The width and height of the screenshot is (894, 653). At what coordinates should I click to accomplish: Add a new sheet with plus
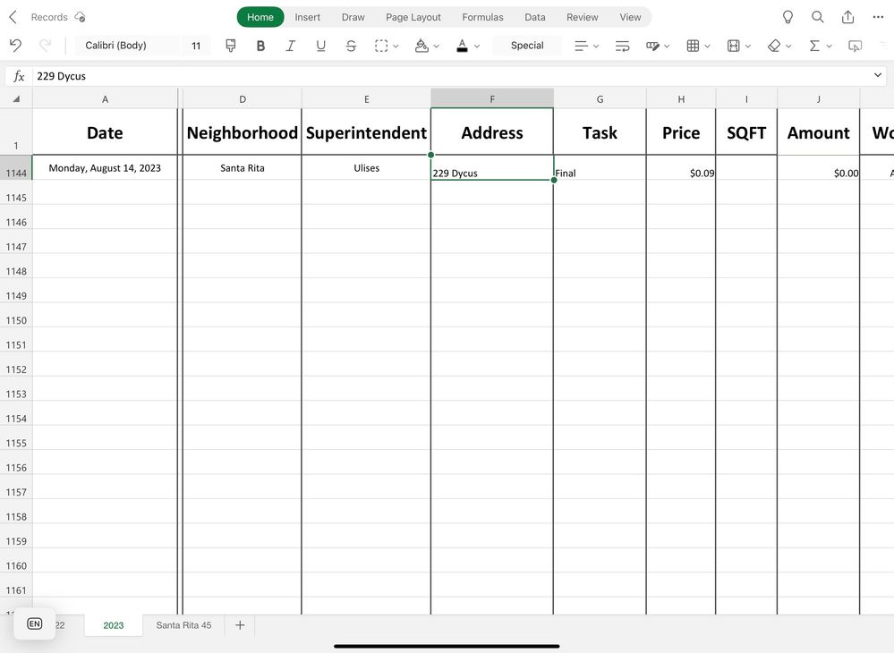(x=240, y=625)
